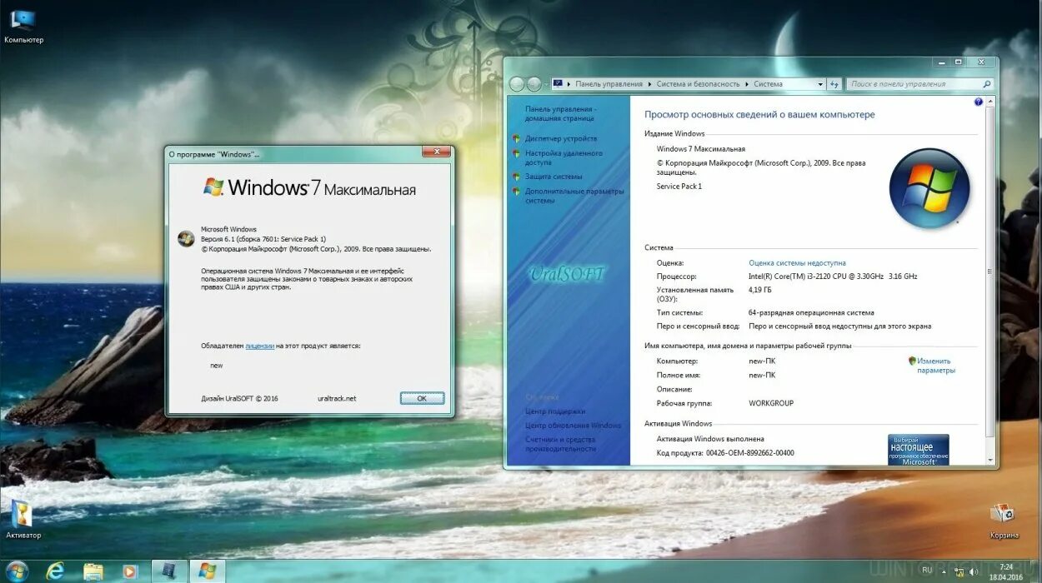
Task: Open recent pages dropdown beside nav arrows
Action: click(x=546, y=84)
